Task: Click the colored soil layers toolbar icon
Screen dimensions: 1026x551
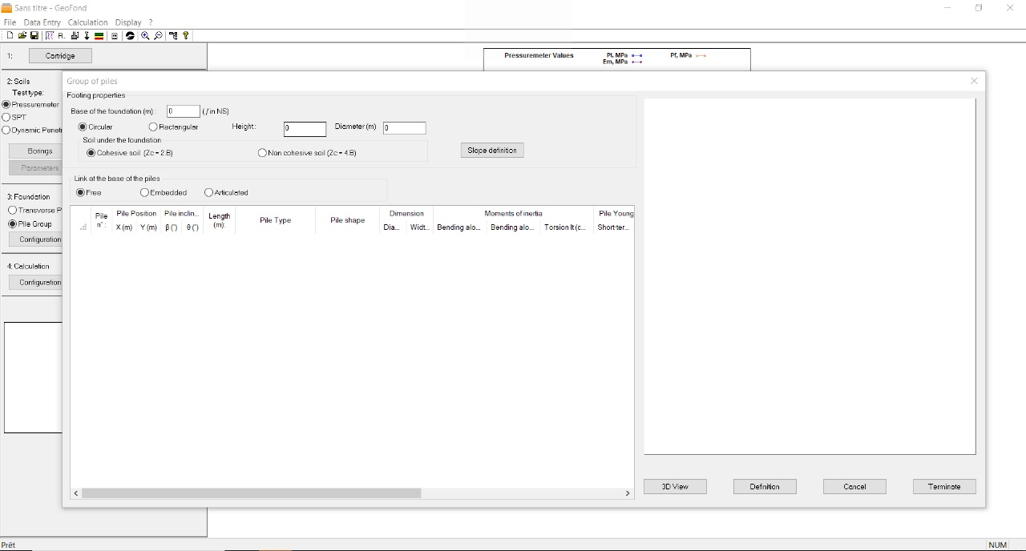Action: coord(99,35)
